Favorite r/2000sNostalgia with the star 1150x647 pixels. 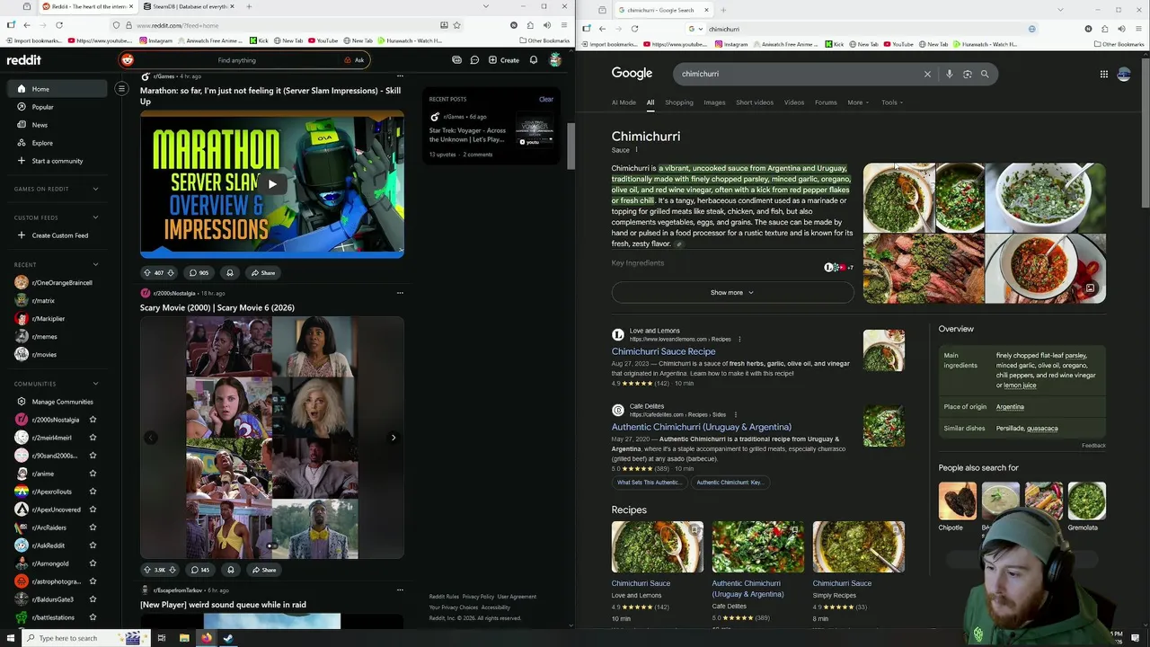tap(93, 420)
